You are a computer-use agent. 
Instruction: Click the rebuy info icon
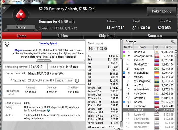point(48,110)
